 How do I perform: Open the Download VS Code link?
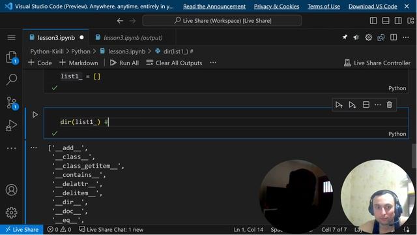tap(373, 7)
